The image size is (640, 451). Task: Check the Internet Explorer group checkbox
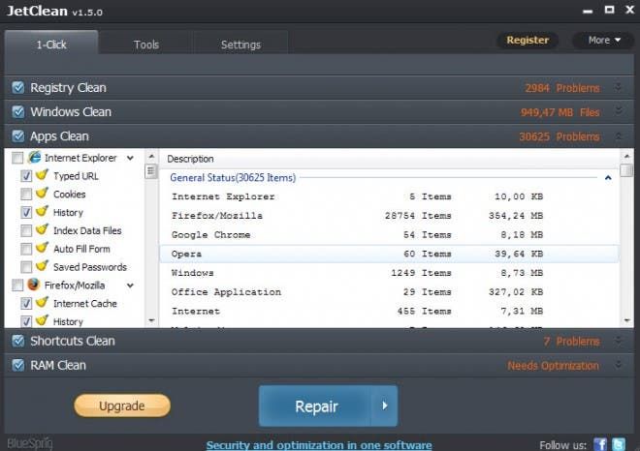click(17, 158)
